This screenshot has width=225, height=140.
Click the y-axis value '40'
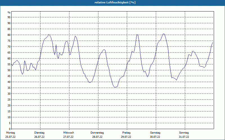[9, 82]
